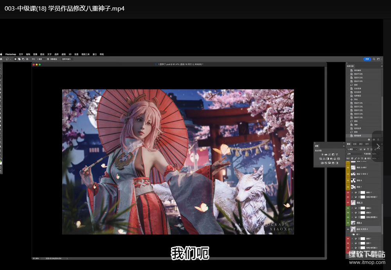Image resolution: width=391 pixels, height=270 pixels.
Task: Open the 图像 (Image) menu
Action: (x=35, y=54)
